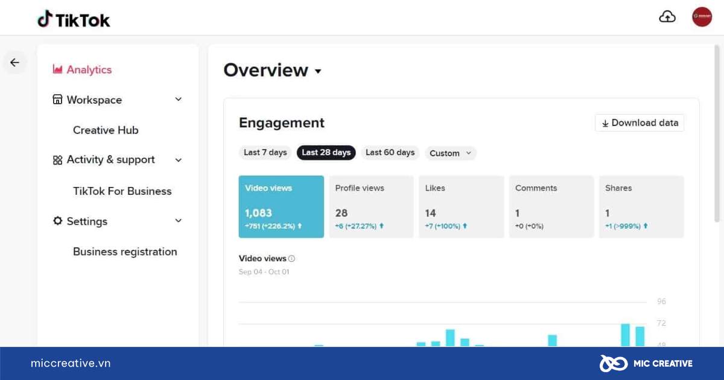Viewport: 724px width, 380px height.
Task: Click the info icon beside Video views
Action: coord(292,259)
